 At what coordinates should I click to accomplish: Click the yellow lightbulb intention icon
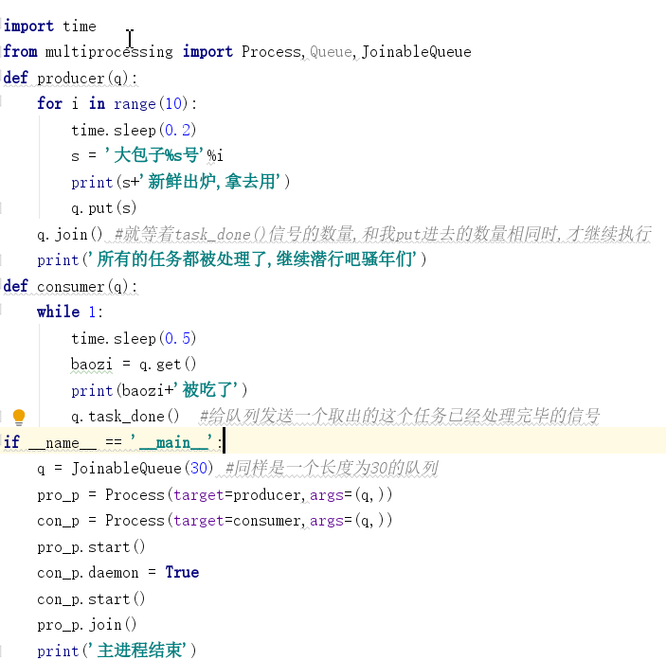[19, 417]
